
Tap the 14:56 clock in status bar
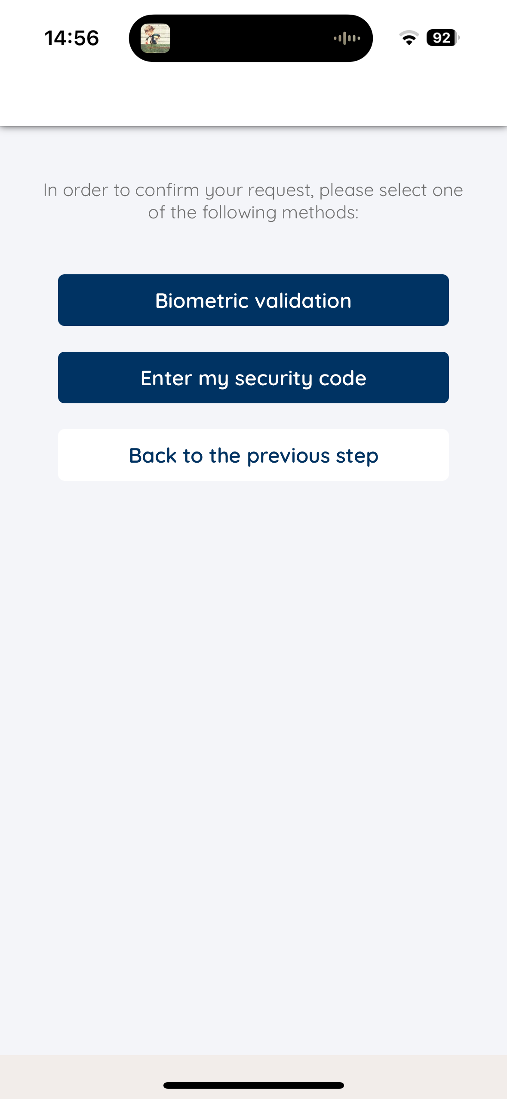72,38
